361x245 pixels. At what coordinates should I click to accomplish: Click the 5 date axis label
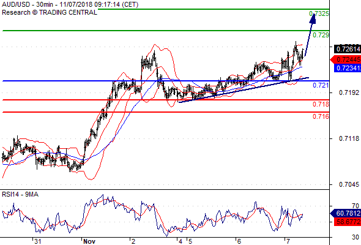[x=190, y=241]
